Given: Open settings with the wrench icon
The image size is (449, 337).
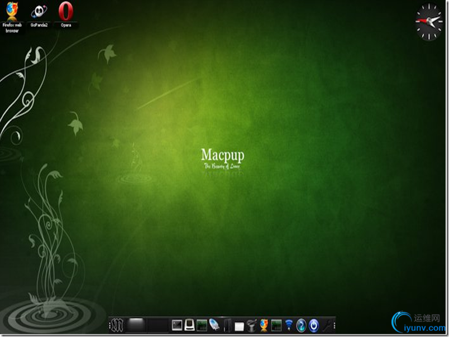Looking at the screenshot, I should (x=327, y=325).
